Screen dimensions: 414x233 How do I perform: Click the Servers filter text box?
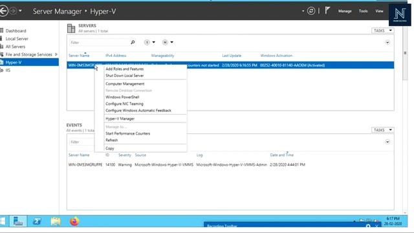click(x=99, y=43)
